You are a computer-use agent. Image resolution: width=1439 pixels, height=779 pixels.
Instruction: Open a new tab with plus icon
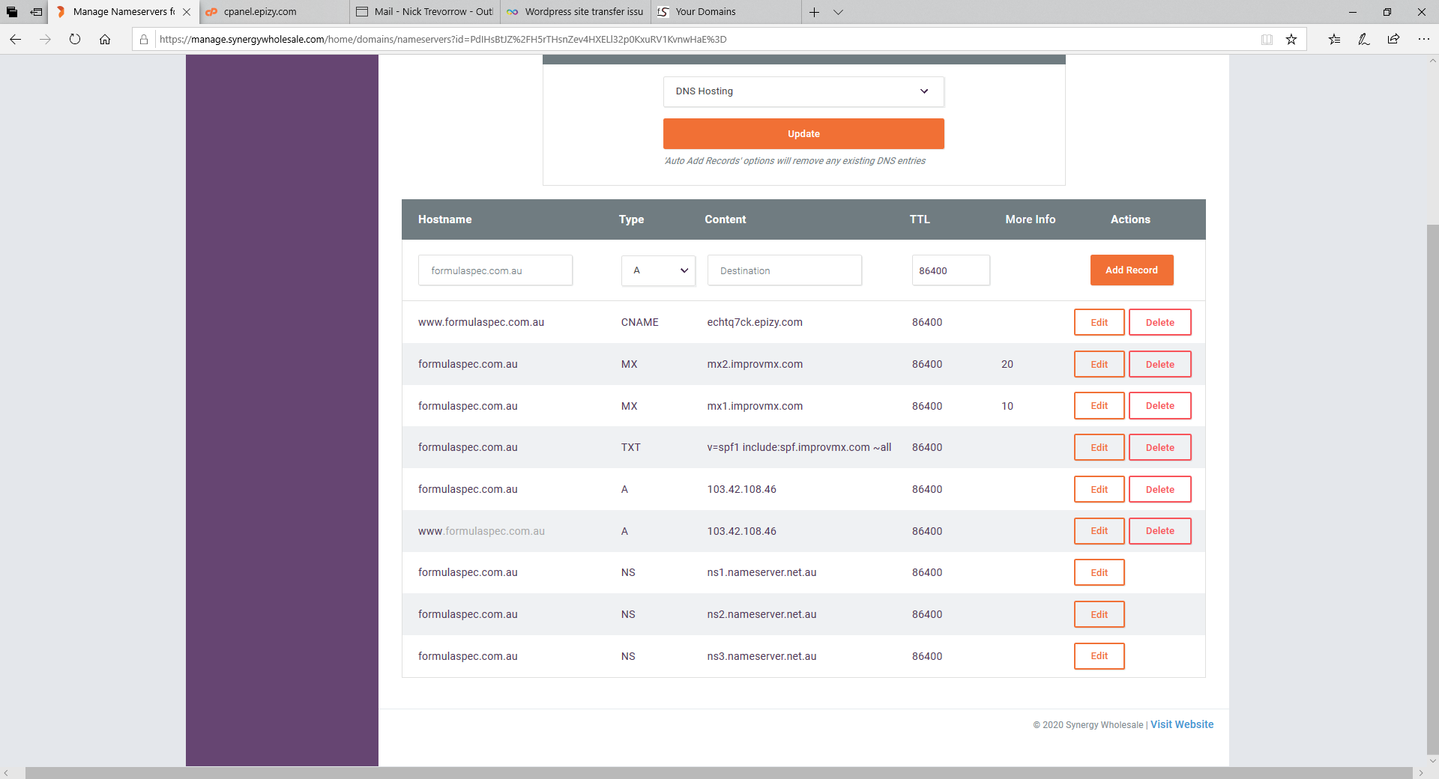pos(814,12)
